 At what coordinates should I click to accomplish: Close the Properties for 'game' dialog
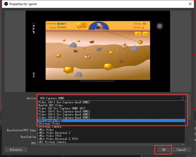[190, 4]
